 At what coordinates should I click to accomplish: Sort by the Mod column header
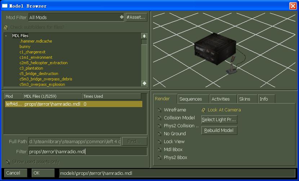13,96
